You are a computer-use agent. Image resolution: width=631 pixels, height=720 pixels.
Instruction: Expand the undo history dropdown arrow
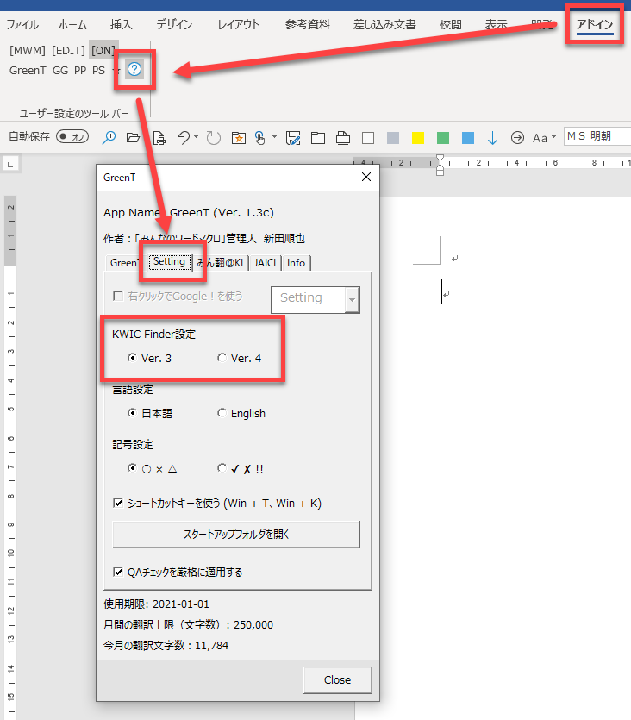pyautogui.click(x=196, y=137)
